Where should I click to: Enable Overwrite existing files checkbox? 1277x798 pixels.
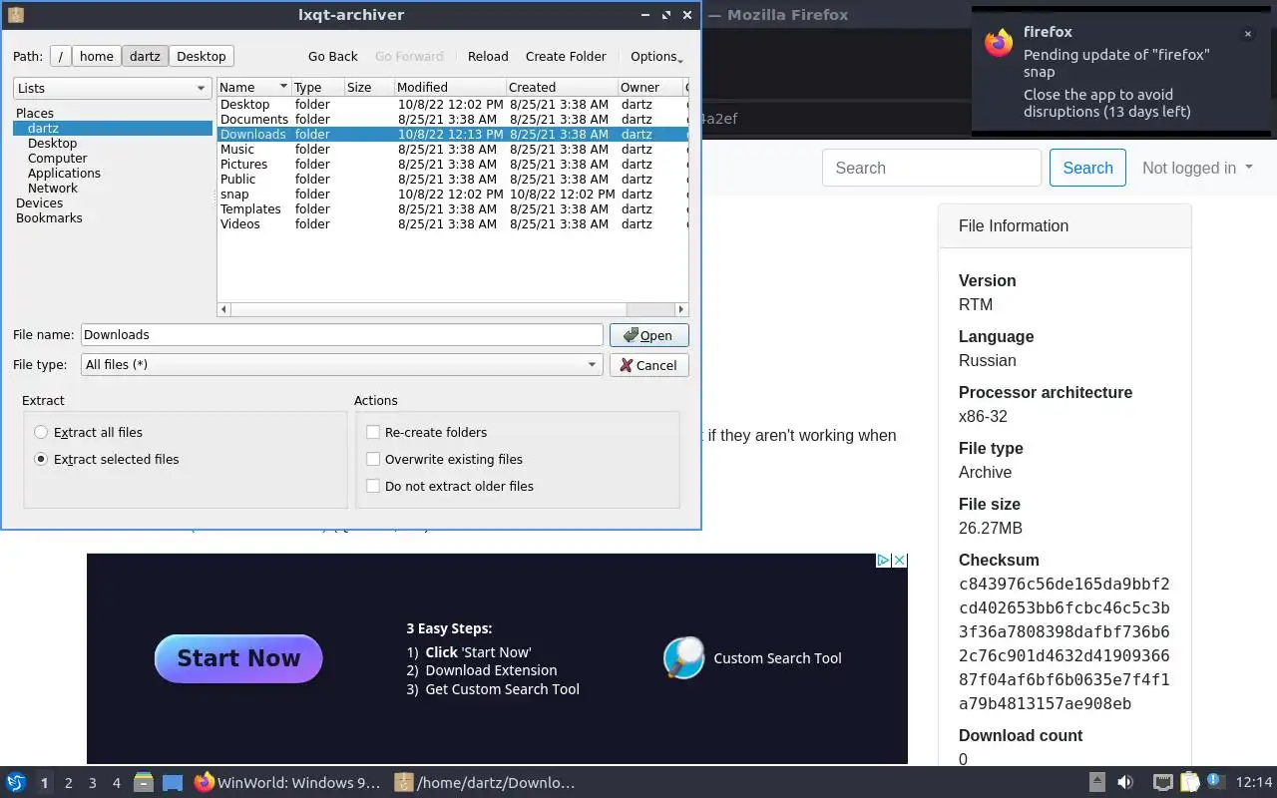coord(373,459)
